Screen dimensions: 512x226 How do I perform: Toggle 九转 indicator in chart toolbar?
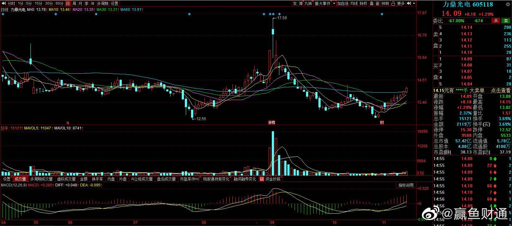point(308,3)
